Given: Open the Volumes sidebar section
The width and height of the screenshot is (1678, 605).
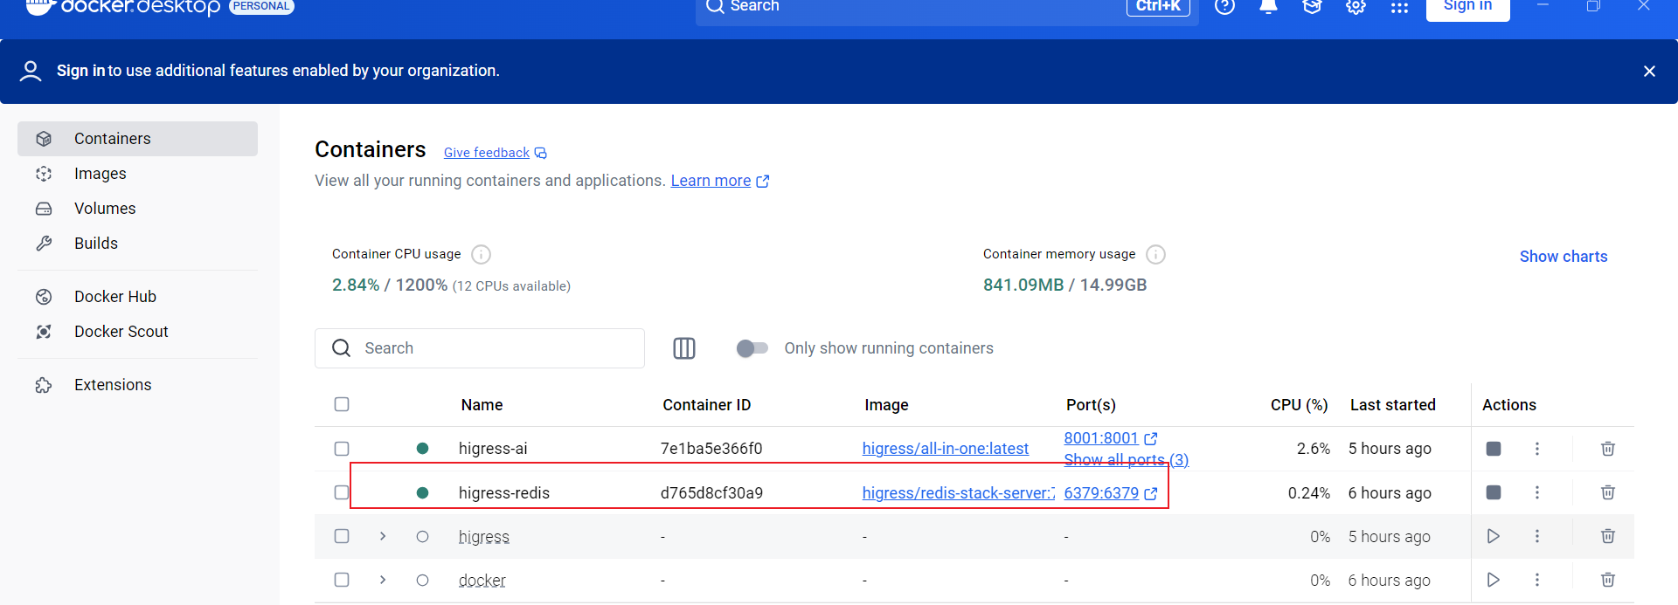Looking at the screenshot, I should click(137, 209).
